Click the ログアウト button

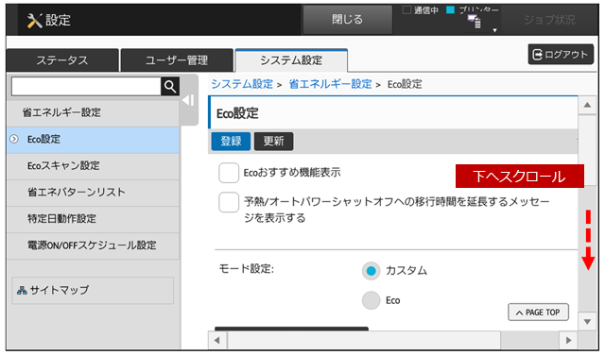pyautogui.click(x=561, y=55)
